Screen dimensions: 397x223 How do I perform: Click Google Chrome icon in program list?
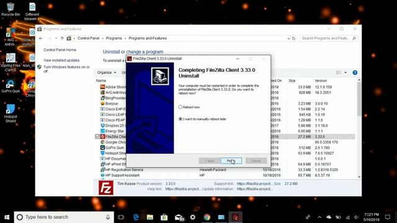tap(102, 142)
